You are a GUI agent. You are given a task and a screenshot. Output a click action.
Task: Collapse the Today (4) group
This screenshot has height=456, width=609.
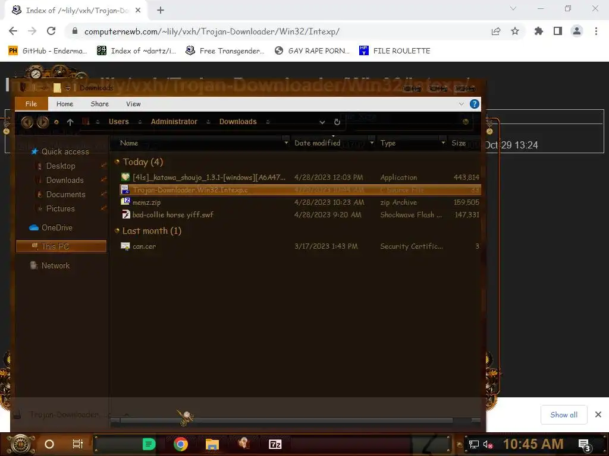[117, 161]
